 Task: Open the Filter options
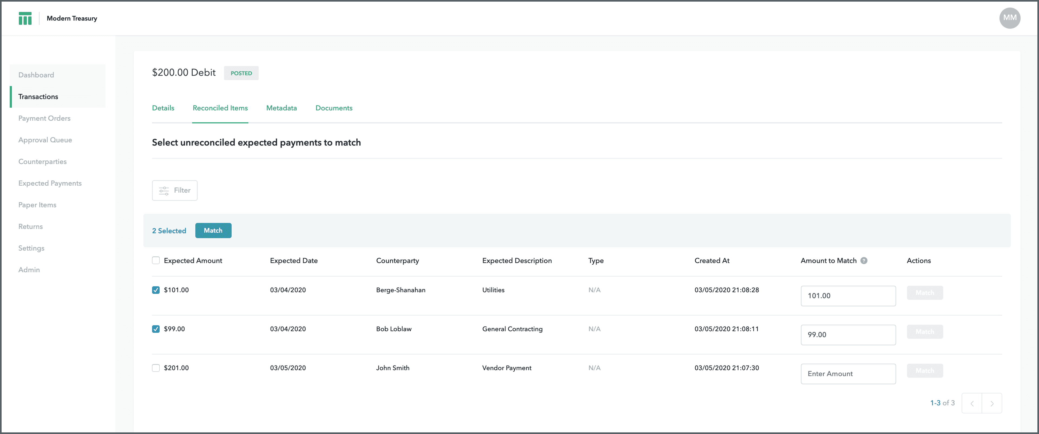click(175, 190)
